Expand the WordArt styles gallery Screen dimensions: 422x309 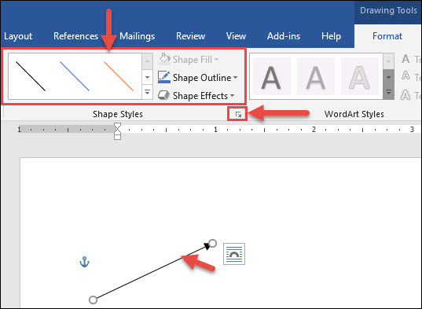tap(388, 92)
